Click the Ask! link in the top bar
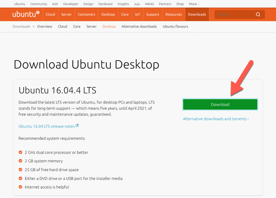 coord(55,4)
